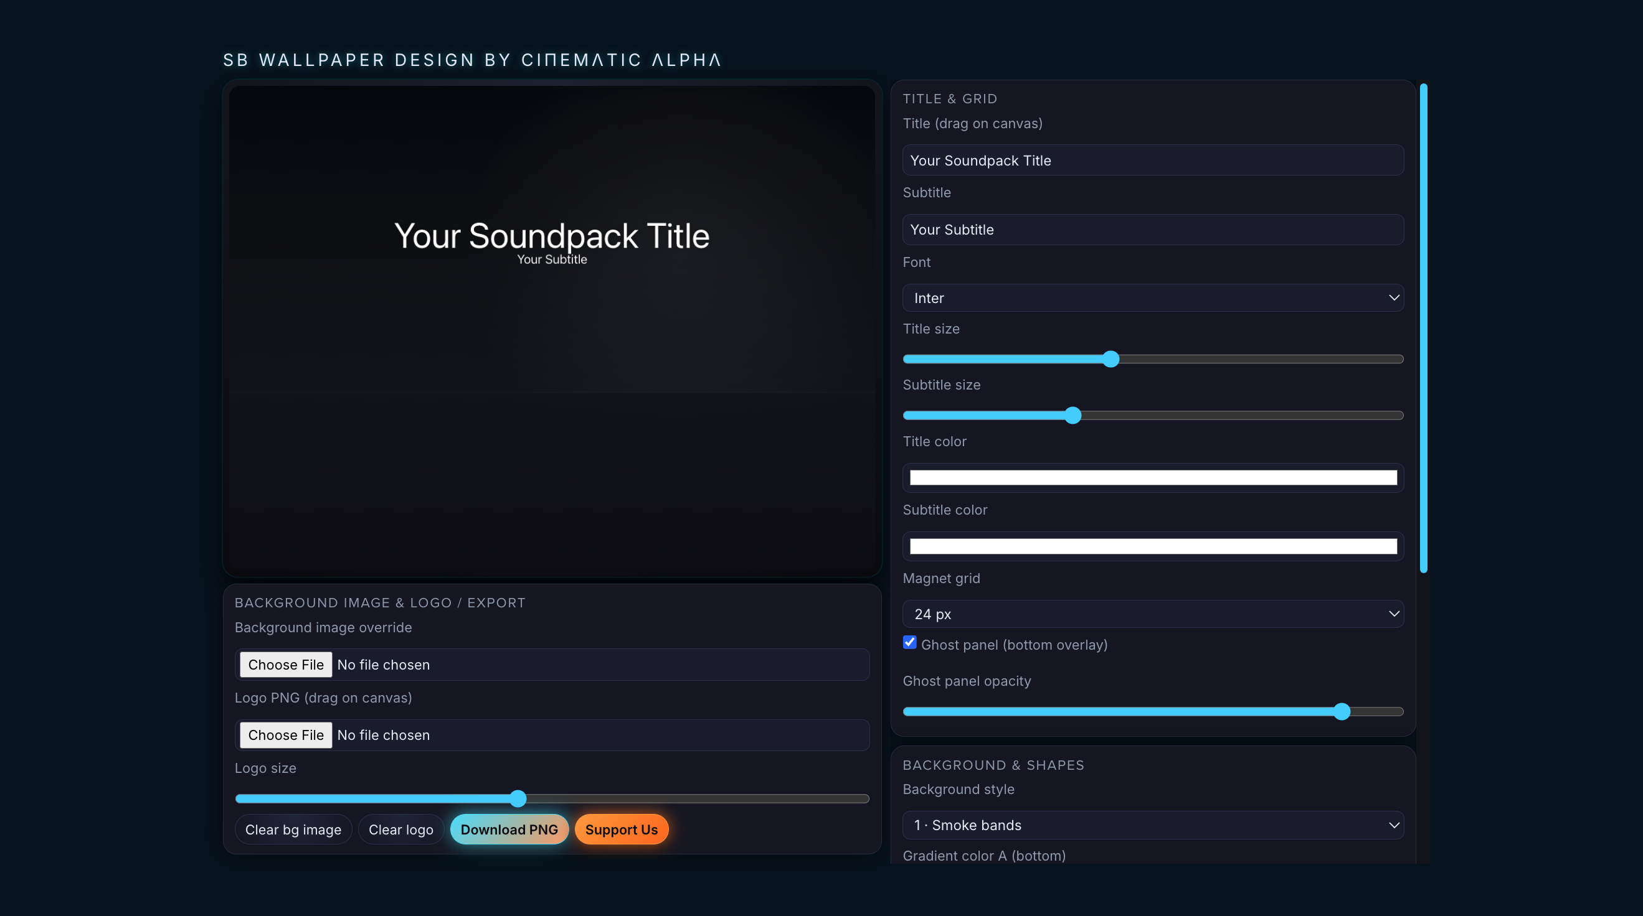This screenshot has width=1643, height=916.
Task: Toggle Ghost panel bottom overlay checkbox
Action: tap(909, 643)
